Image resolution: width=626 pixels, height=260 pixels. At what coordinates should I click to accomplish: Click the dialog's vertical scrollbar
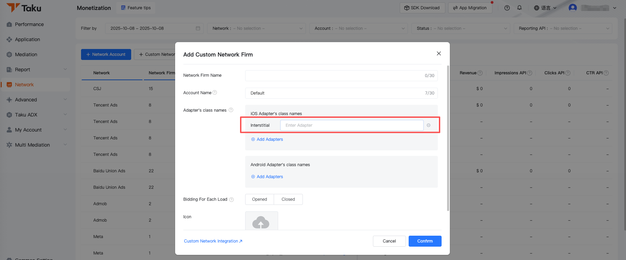click(x=448, y=137)
